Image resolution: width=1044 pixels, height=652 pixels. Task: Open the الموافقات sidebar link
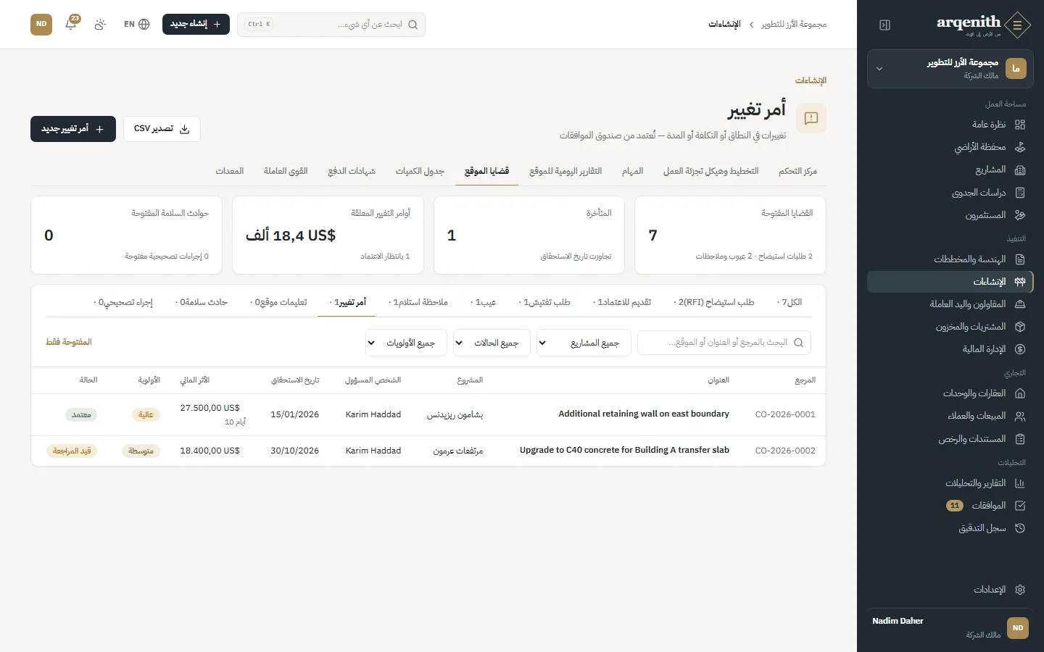950,506
